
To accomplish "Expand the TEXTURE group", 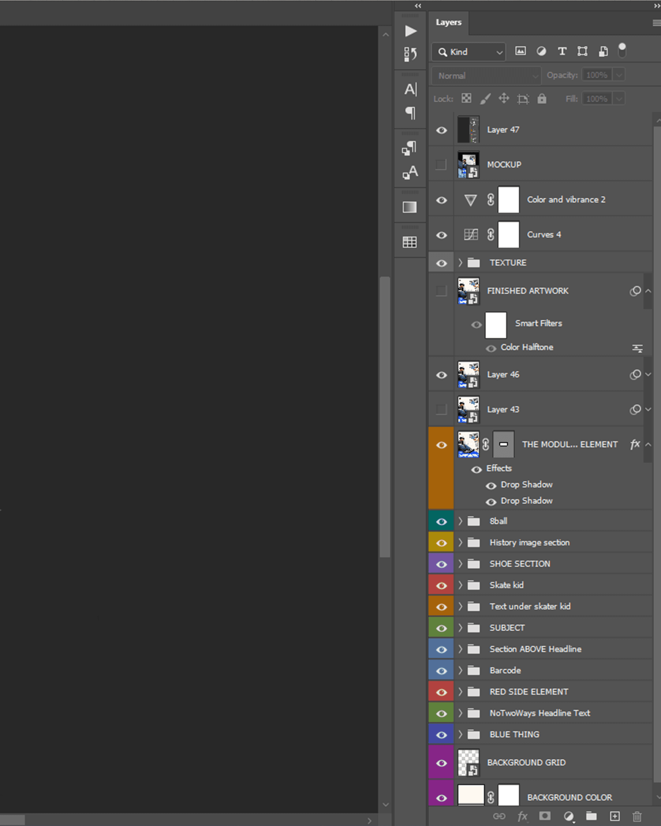I will (x=460, y=262).
